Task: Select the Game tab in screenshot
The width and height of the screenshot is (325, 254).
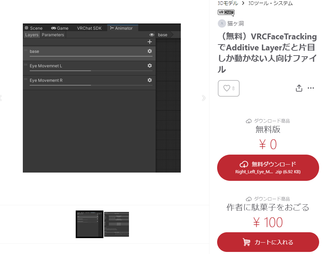Action: (60, 28)
